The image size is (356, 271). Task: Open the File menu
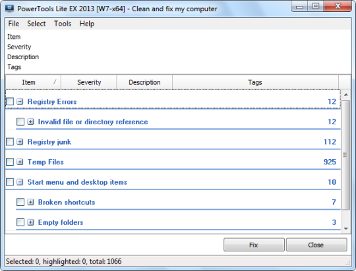[14, 24]
